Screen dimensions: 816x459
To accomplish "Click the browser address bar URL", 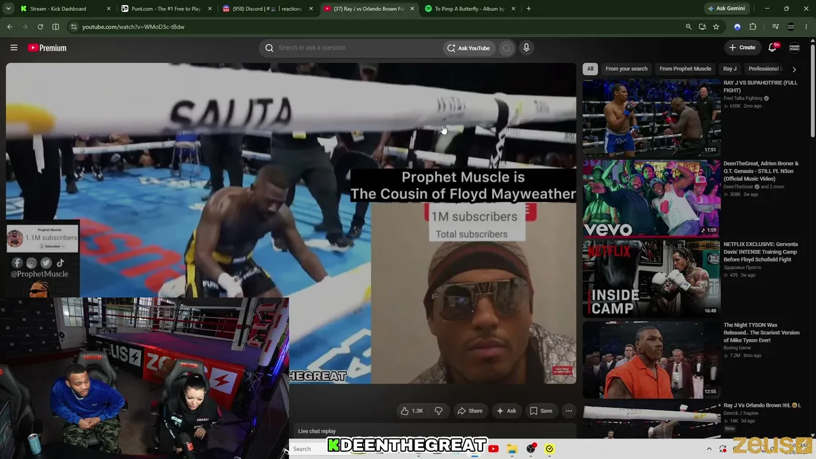I will coord(133,27).
